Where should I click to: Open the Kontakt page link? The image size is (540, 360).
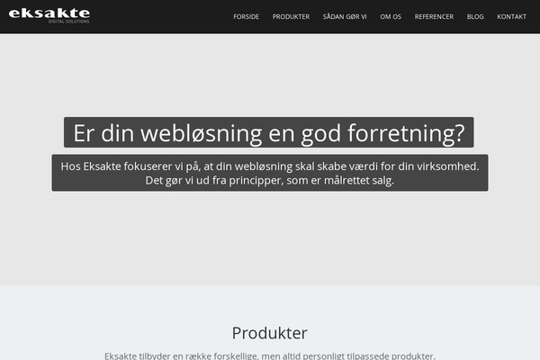click(x=511, y=16)
